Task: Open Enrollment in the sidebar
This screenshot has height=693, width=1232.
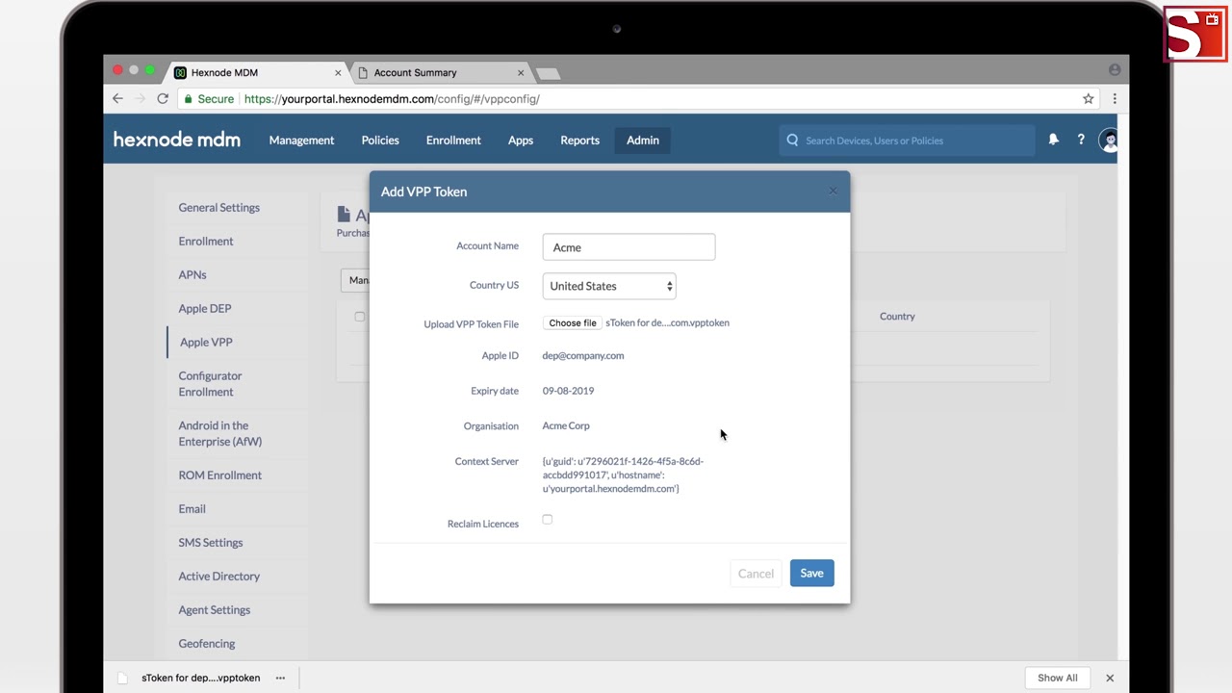Action: (206, 241)
